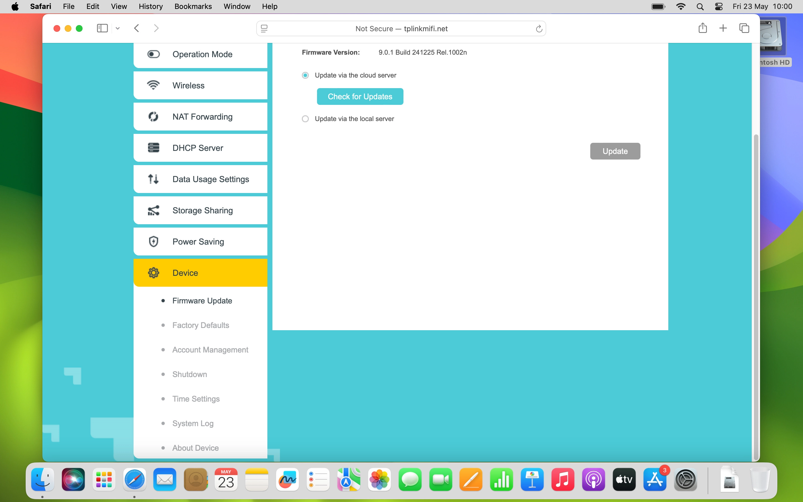Select Update via the cloud server
The image size is (803, 502).
(305, 75)
